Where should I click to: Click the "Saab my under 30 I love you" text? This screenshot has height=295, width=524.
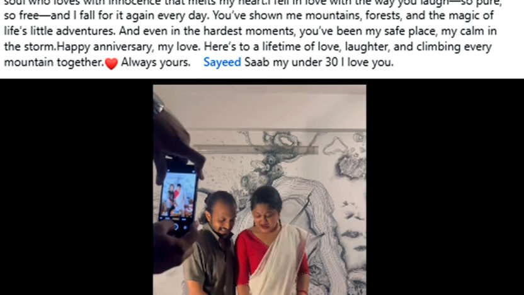(319, 62)
